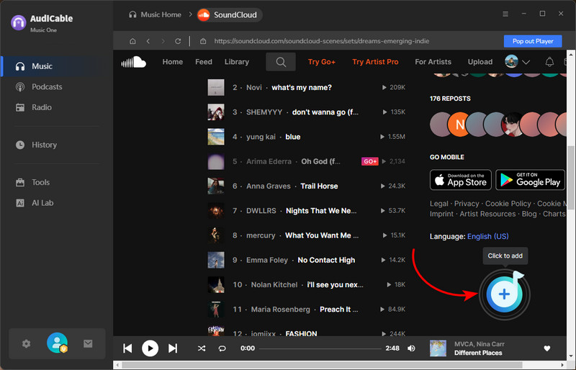The height and width of the screenshot is (370, 576).
Task: Open the settings gear in sidebar footer
Action: [26, 343]
